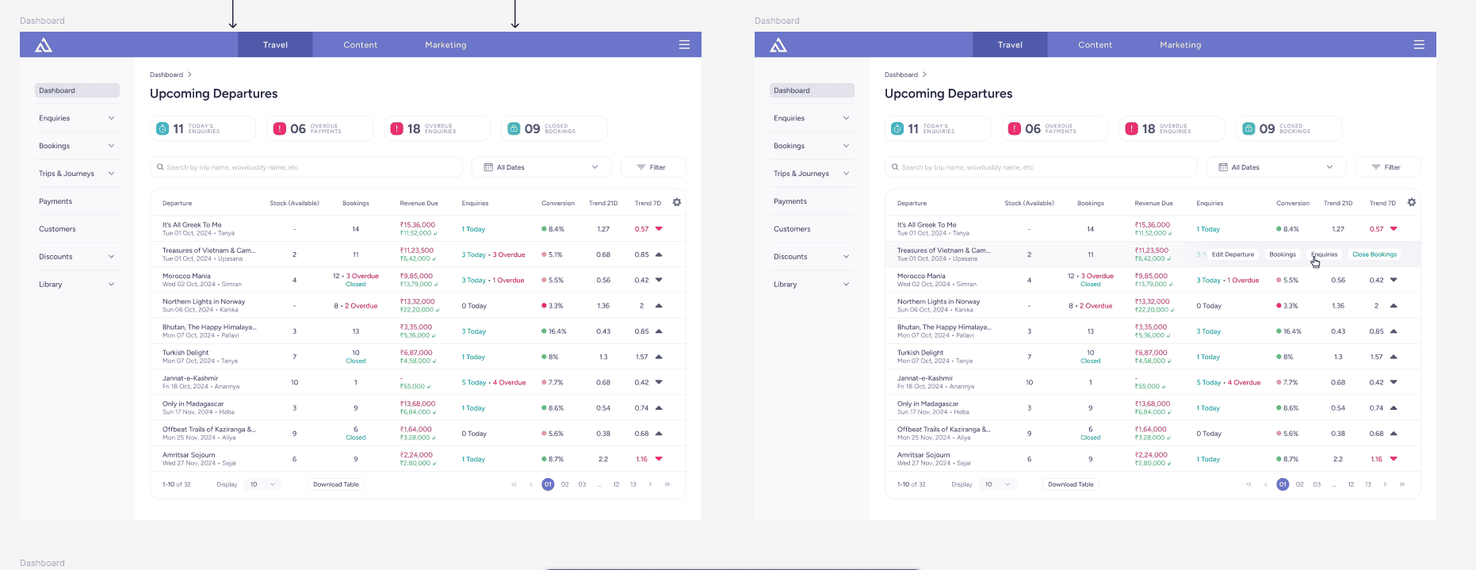The width and height of the screenshot is (1476, 570).
Task: Click trend arrow in right Bhutan, The Happy Himalaya row
Action: (1394, 331)
